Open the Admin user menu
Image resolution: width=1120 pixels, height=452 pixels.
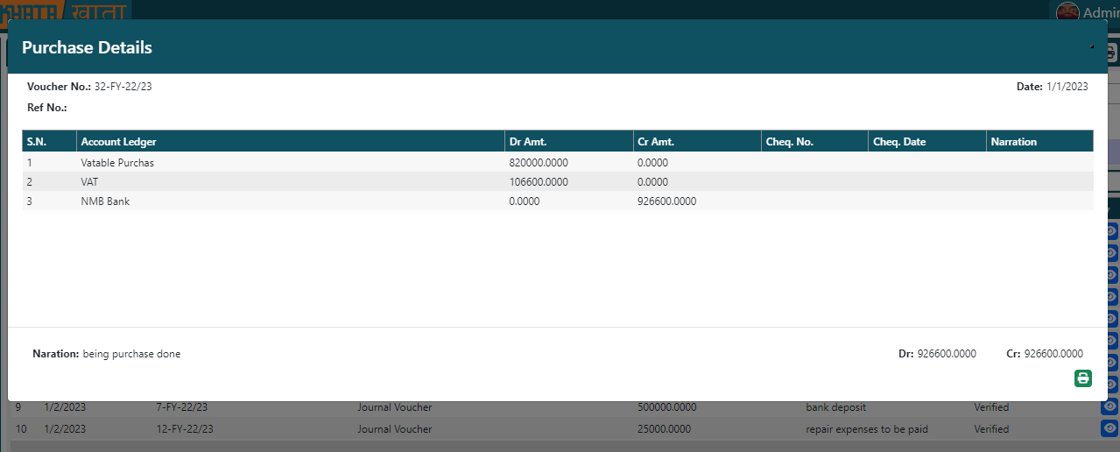pos(1100,11)
